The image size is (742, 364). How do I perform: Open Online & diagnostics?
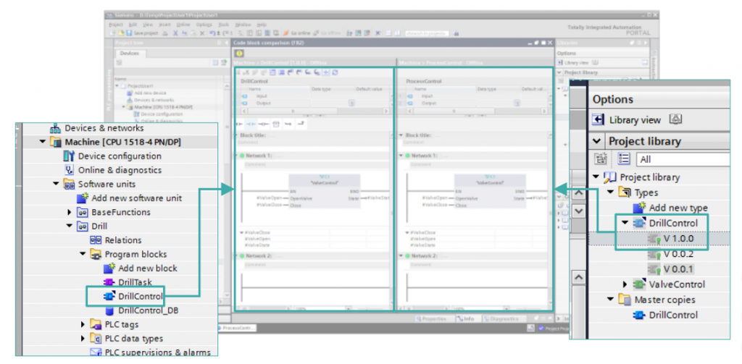(x=120, y=170)
